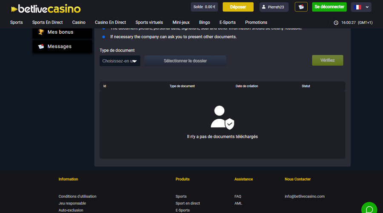Open the Promotions page
Screen dimensions: 383x213
(x=256, y=22)
